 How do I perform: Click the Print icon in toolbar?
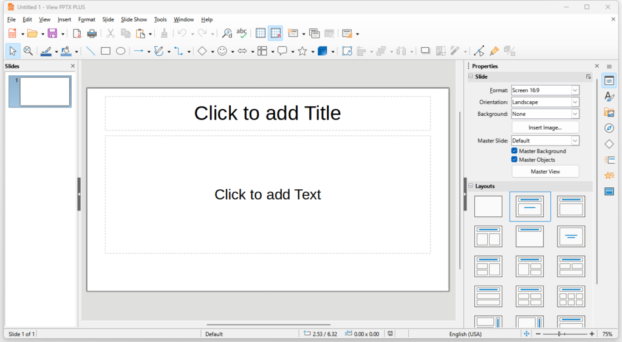92,33
